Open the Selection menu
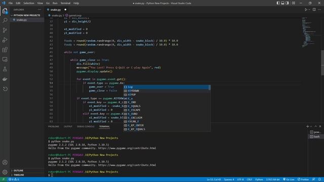324x182 pixels. (29, 3)
